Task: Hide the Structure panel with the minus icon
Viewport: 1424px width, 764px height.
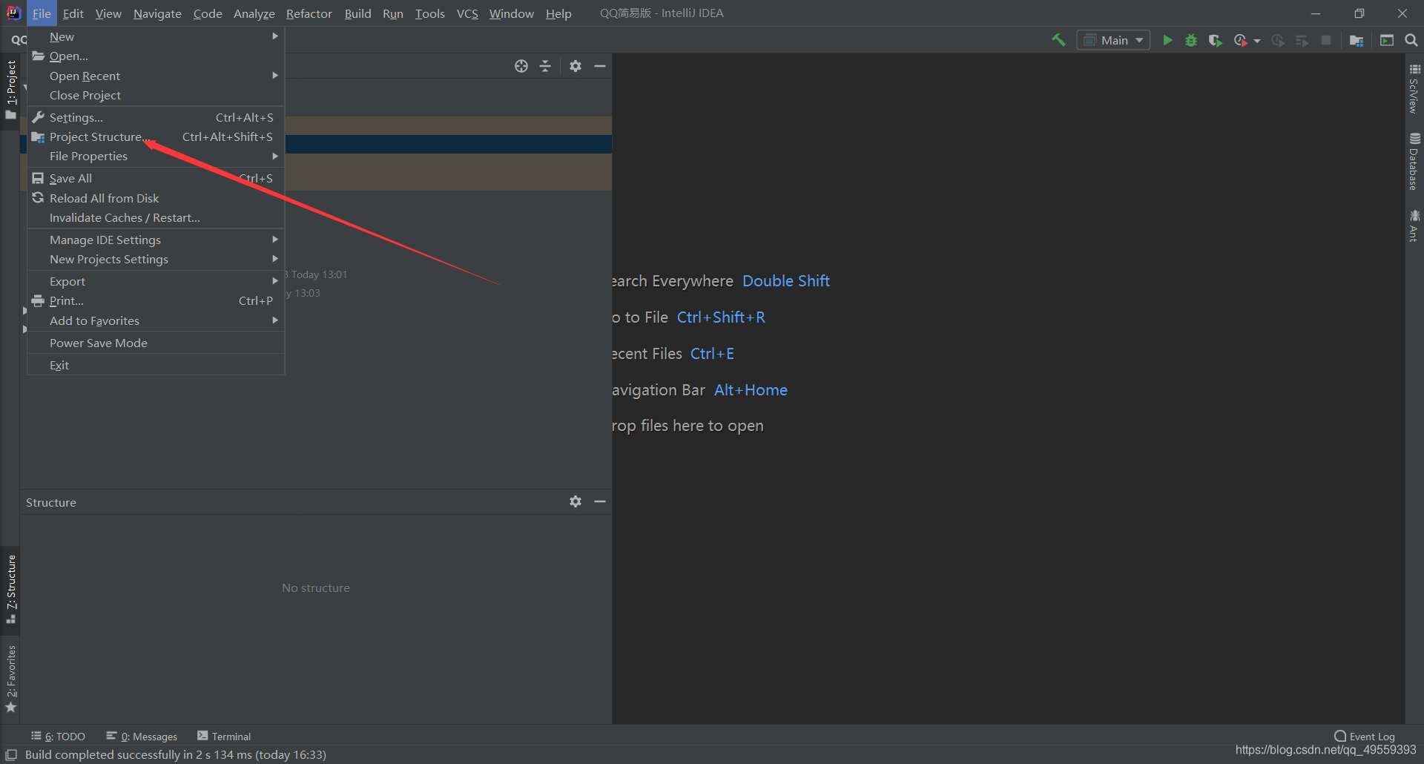Action: (600, 501)
